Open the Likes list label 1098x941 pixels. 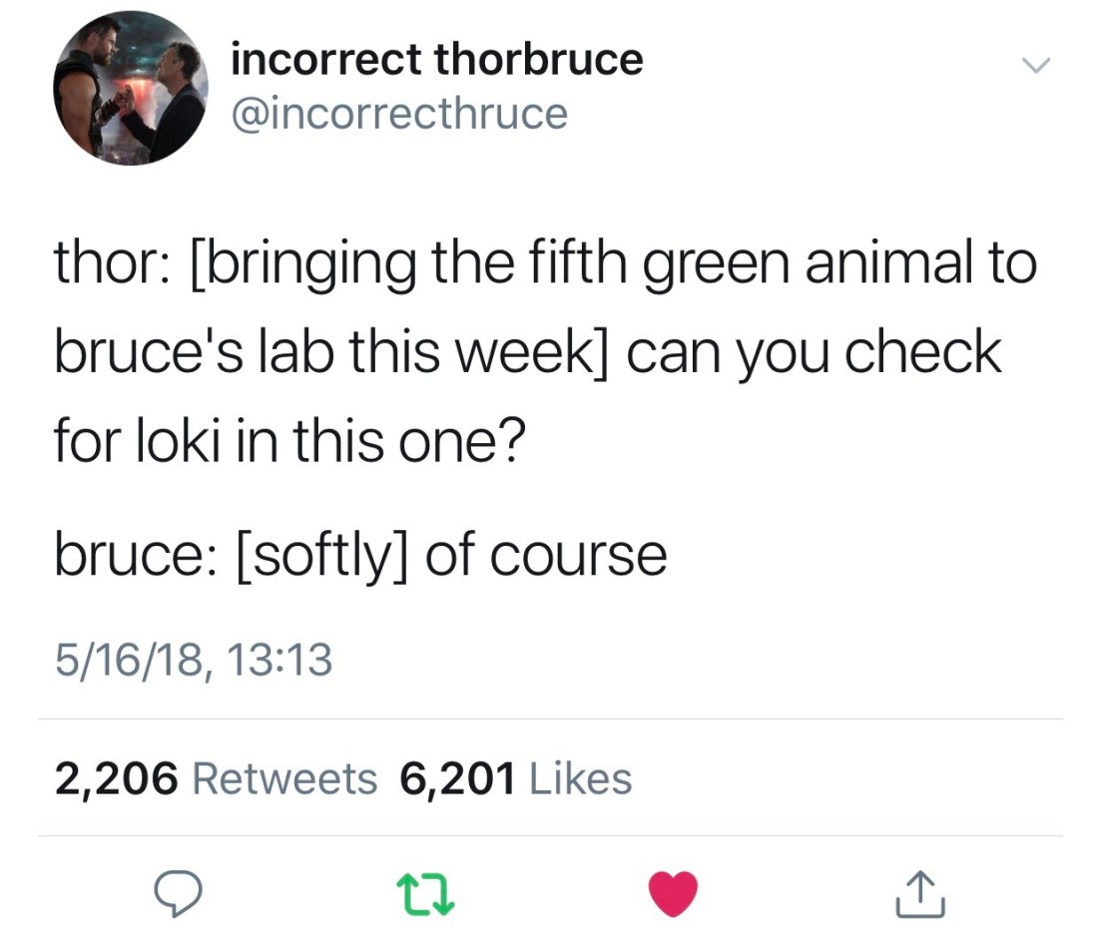pyautogui.click(x=580, y=778)
